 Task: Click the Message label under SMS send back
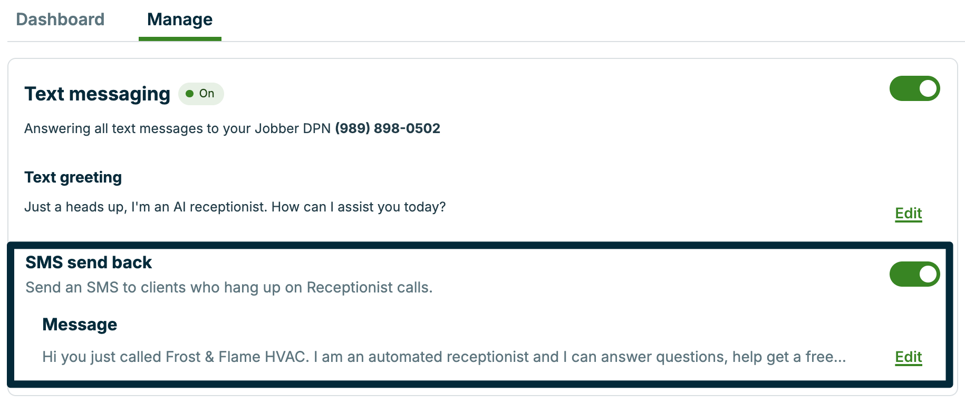tap(80, 324)
